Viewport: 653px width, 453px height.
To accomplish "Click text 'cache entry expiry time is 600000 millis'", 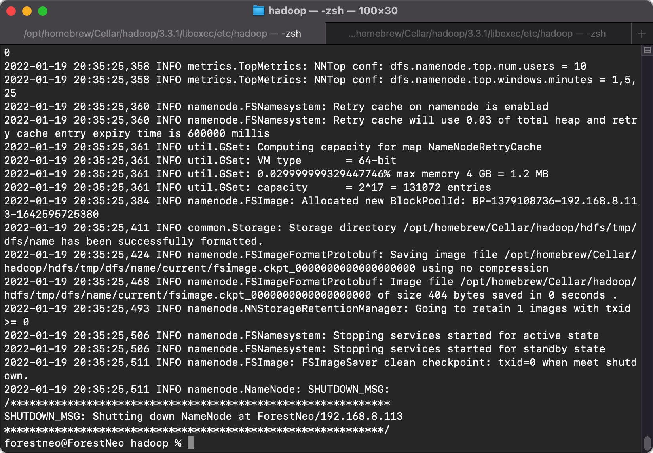I will pyautogui.click(x=143, y=133).
